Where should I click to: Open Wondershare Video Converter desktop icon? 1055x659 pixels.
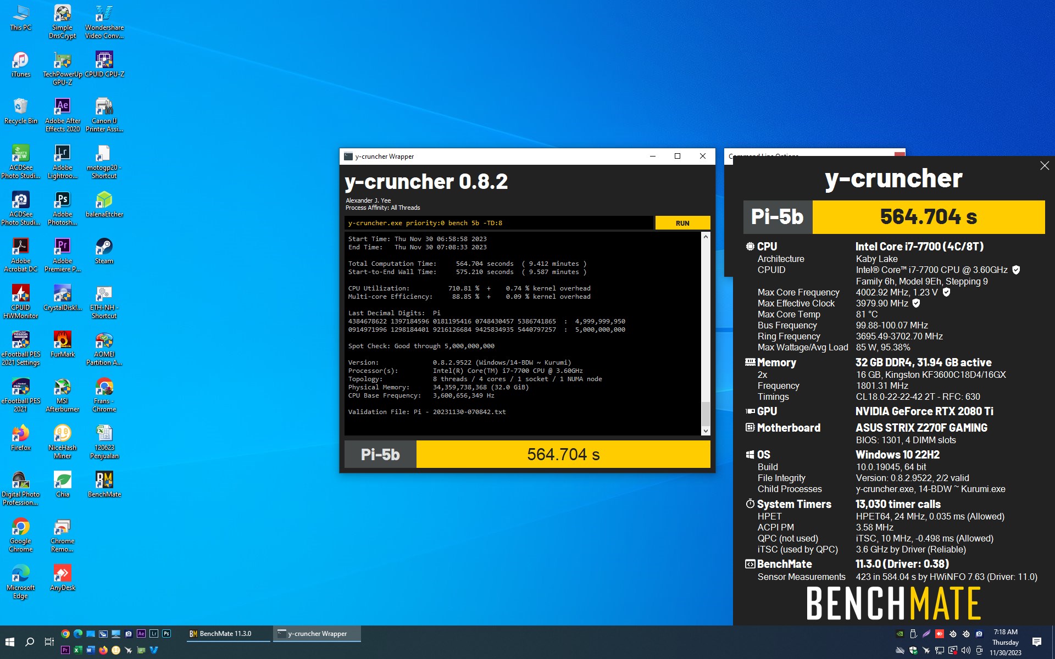pos(104,21)
